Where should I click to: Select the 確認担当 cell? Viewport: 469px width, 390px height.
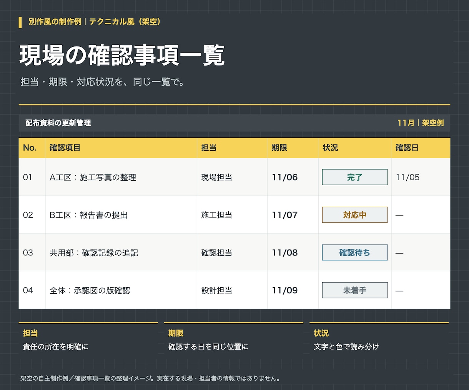pyautogui.click(x=217, y=253)
